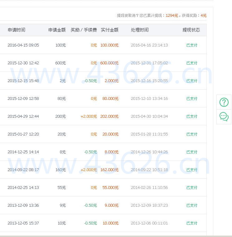Select the 处理时间 column header

click(140, 30)
